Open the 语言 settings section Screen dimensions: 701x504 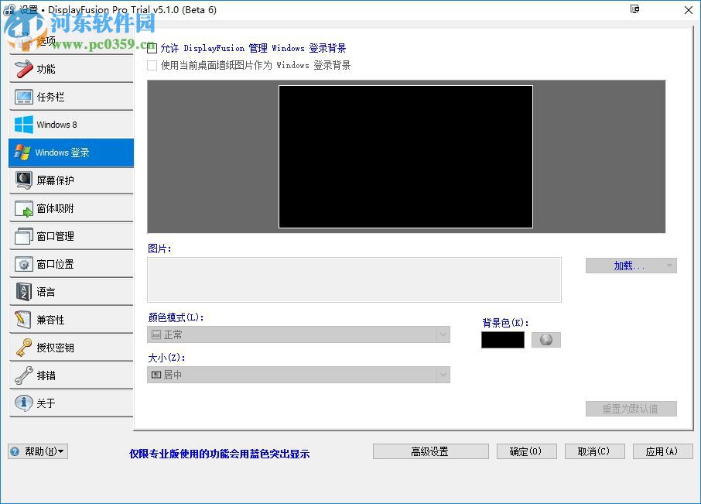[x=45, y=292]
